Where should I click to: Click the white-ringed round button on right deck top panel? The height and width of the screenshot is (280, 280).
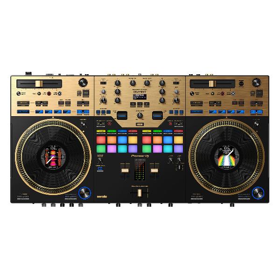(x=233, y=93)
